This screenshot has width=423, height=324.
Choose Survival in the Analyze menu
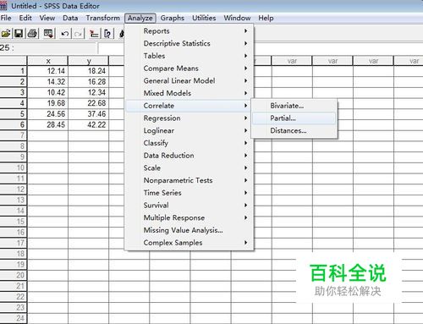click(190, 205)
